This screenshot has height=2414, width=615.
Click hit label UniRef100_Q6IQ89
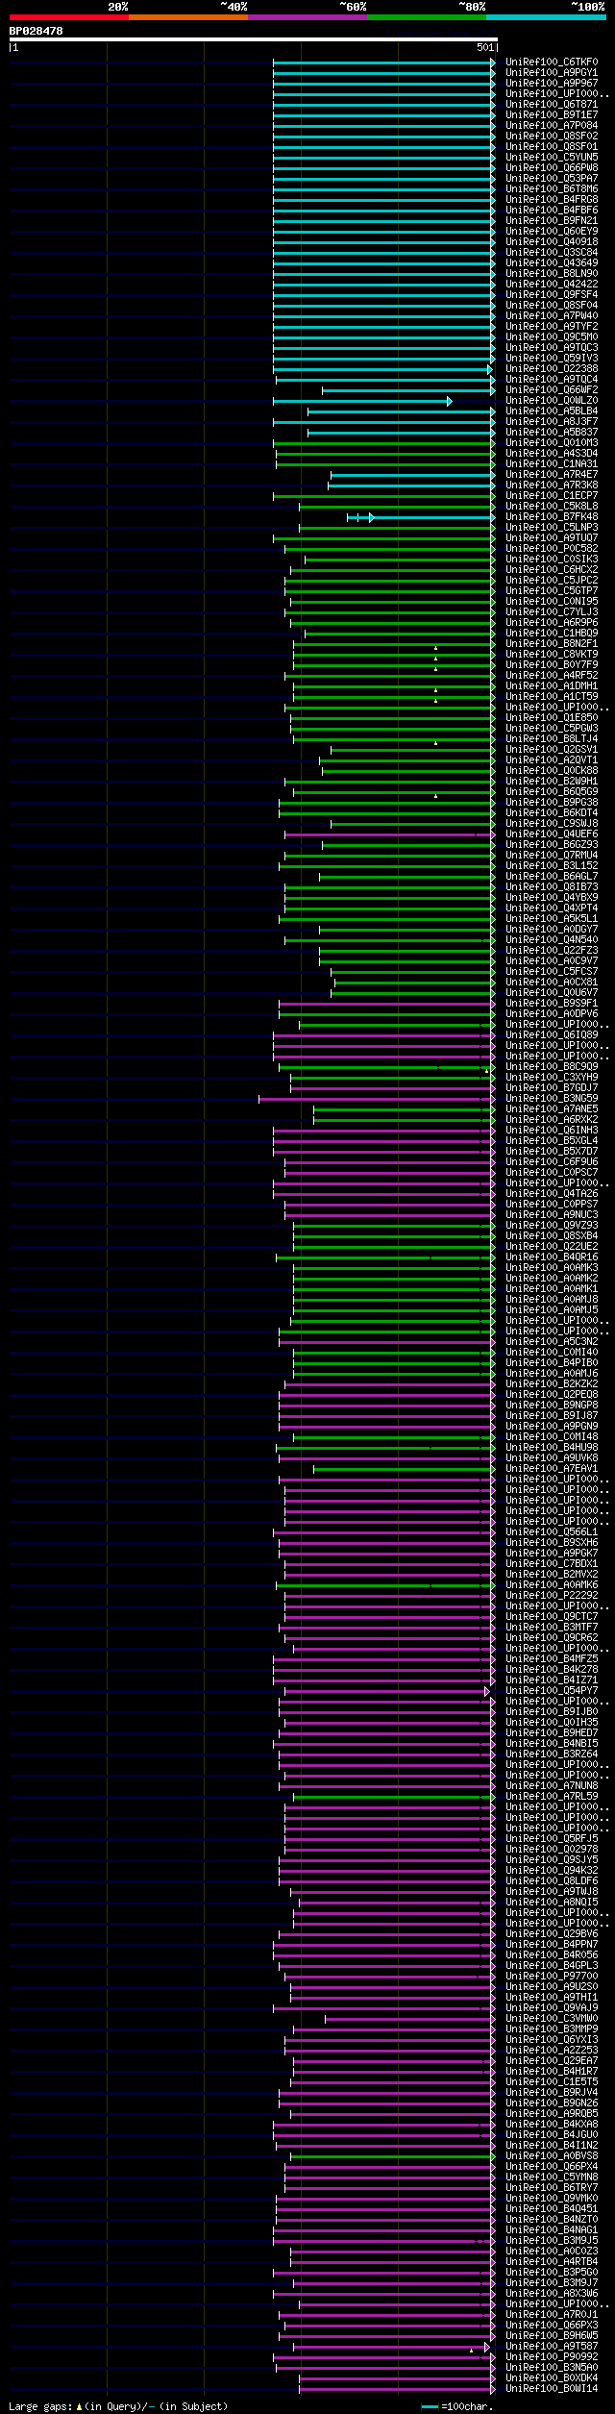click(x=552, y=1034)
